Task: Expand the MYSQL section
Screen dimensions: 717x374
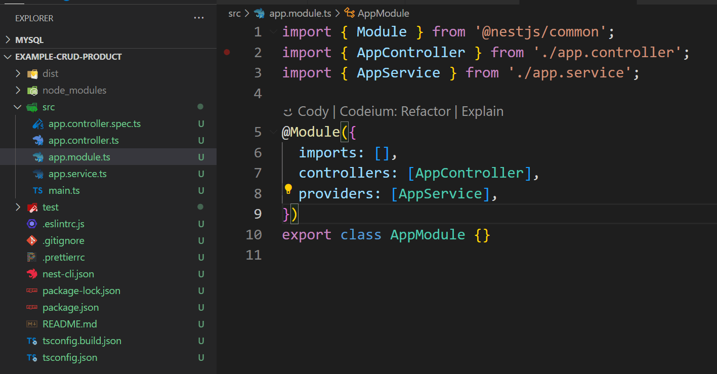Action: coord(8,40)
